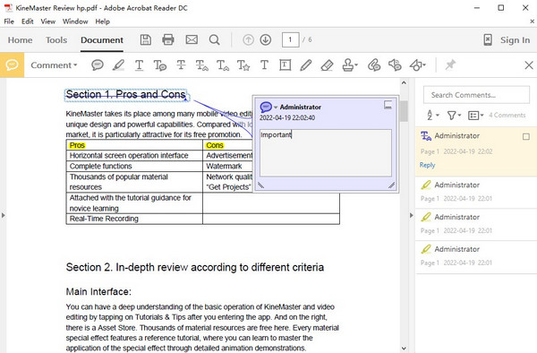Image resolution: width=537 pixels, height=353 pixels.
Task: Click the Search Comments field
Action: [x=476, y=95]
